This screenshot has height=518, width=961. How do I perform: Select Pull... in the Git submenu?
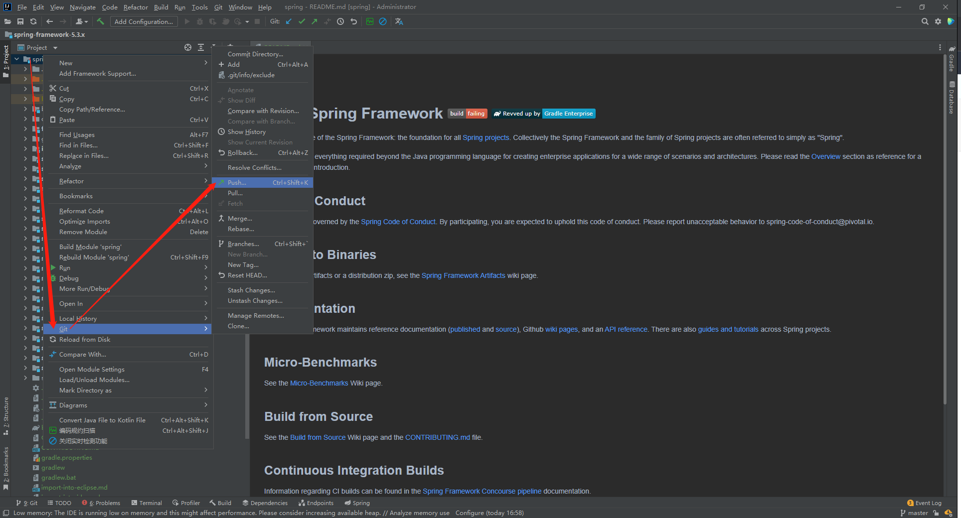[x=262, y=193]
